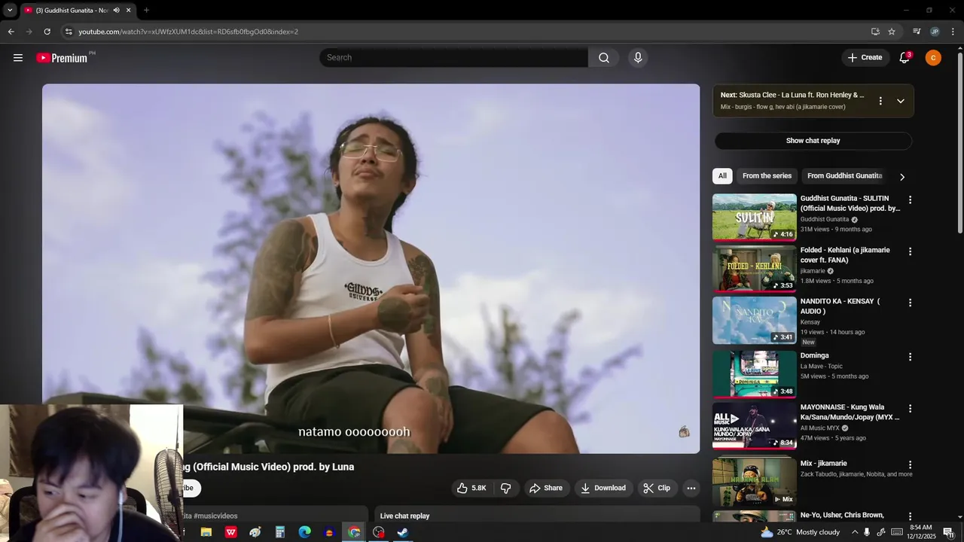The height and width of the screenshot is (542, 964).
Task: Open options menu for Dominga
Action: tap(910, 357)
